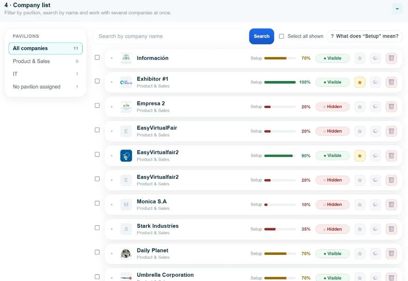Click the star icon in EasyVirtualFair row
Image resolution: width=408 pixels, height=281 pixels.
click(x=359, y=131)
